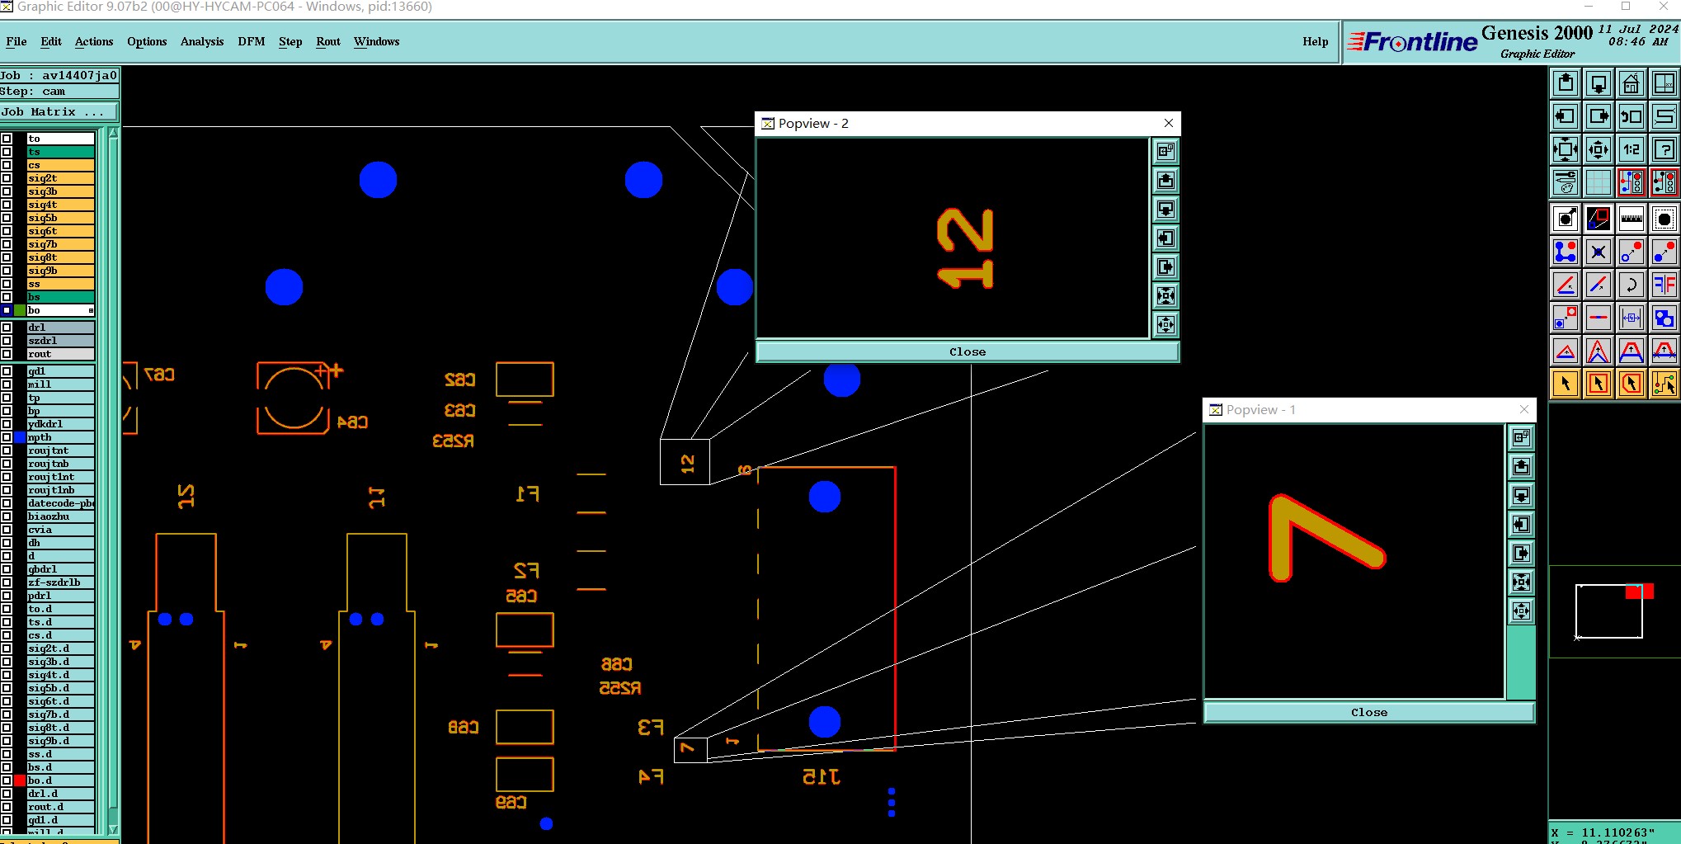The height and width of the screenshot is (844, 1681).
Task: Toggle checkbox for the 'ss' layer
Action: click(x=7, y=284)
